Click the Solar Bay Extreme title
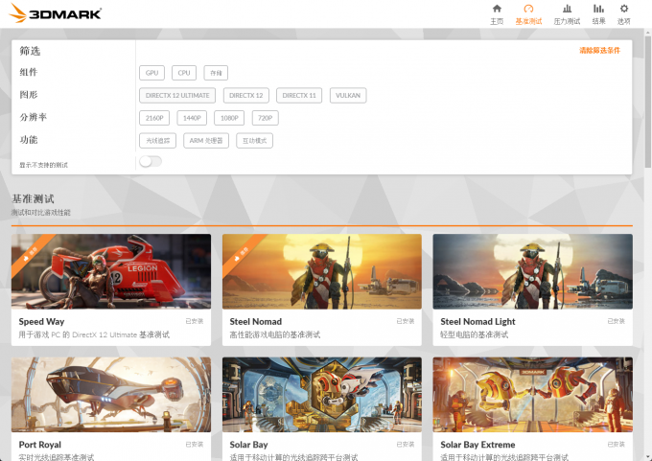The width and height of the screenshot is (652, 461). (x=477, y=445)
